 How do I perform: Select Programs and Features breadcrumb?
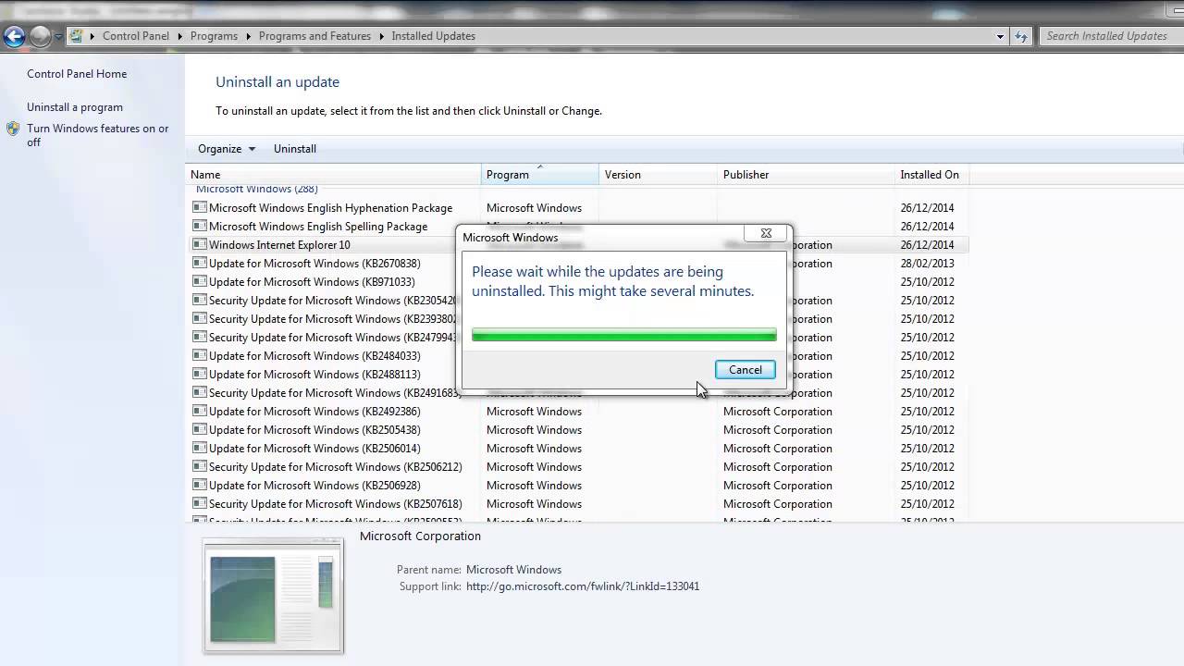point(314,36)
